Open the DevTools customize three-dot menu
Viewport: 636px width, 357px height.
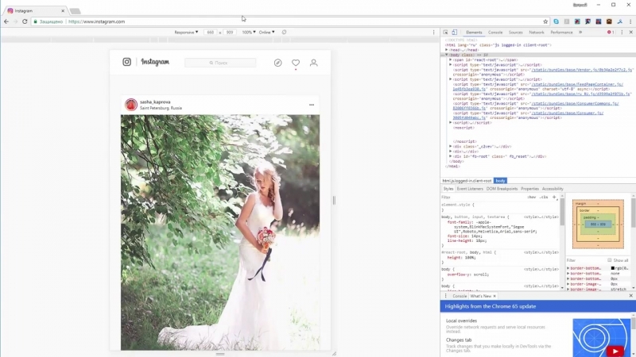[622, 32]
